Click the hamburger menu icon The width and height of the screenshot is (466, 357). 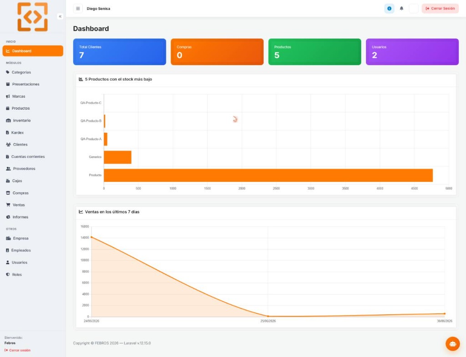pos(78,9)
